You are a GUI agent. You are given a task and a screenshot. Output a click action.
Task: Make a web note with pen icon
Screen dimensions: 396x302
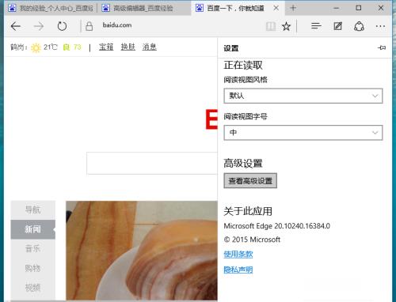337,26
